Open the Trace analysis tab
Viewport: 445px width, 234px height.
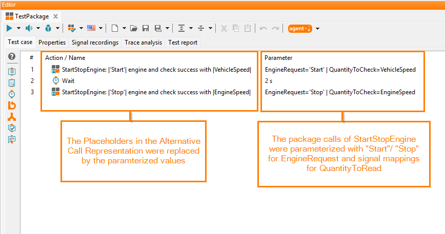143,42
